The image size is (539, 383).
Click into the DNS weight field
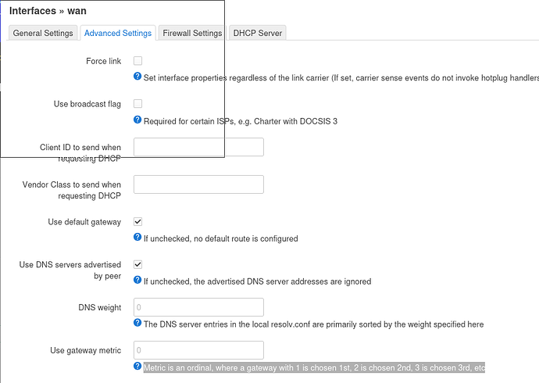(x=198, y=307)
